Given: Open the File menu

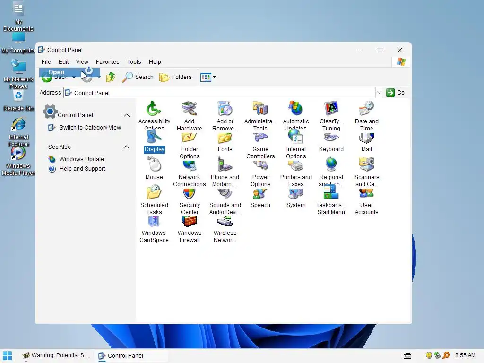Looking at the screenshot, I should click(46, 62).
